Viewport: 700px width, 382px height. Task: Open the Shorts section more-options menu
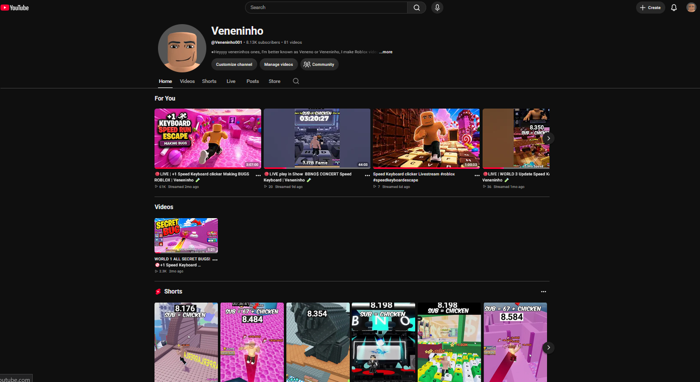pos(543,292)
